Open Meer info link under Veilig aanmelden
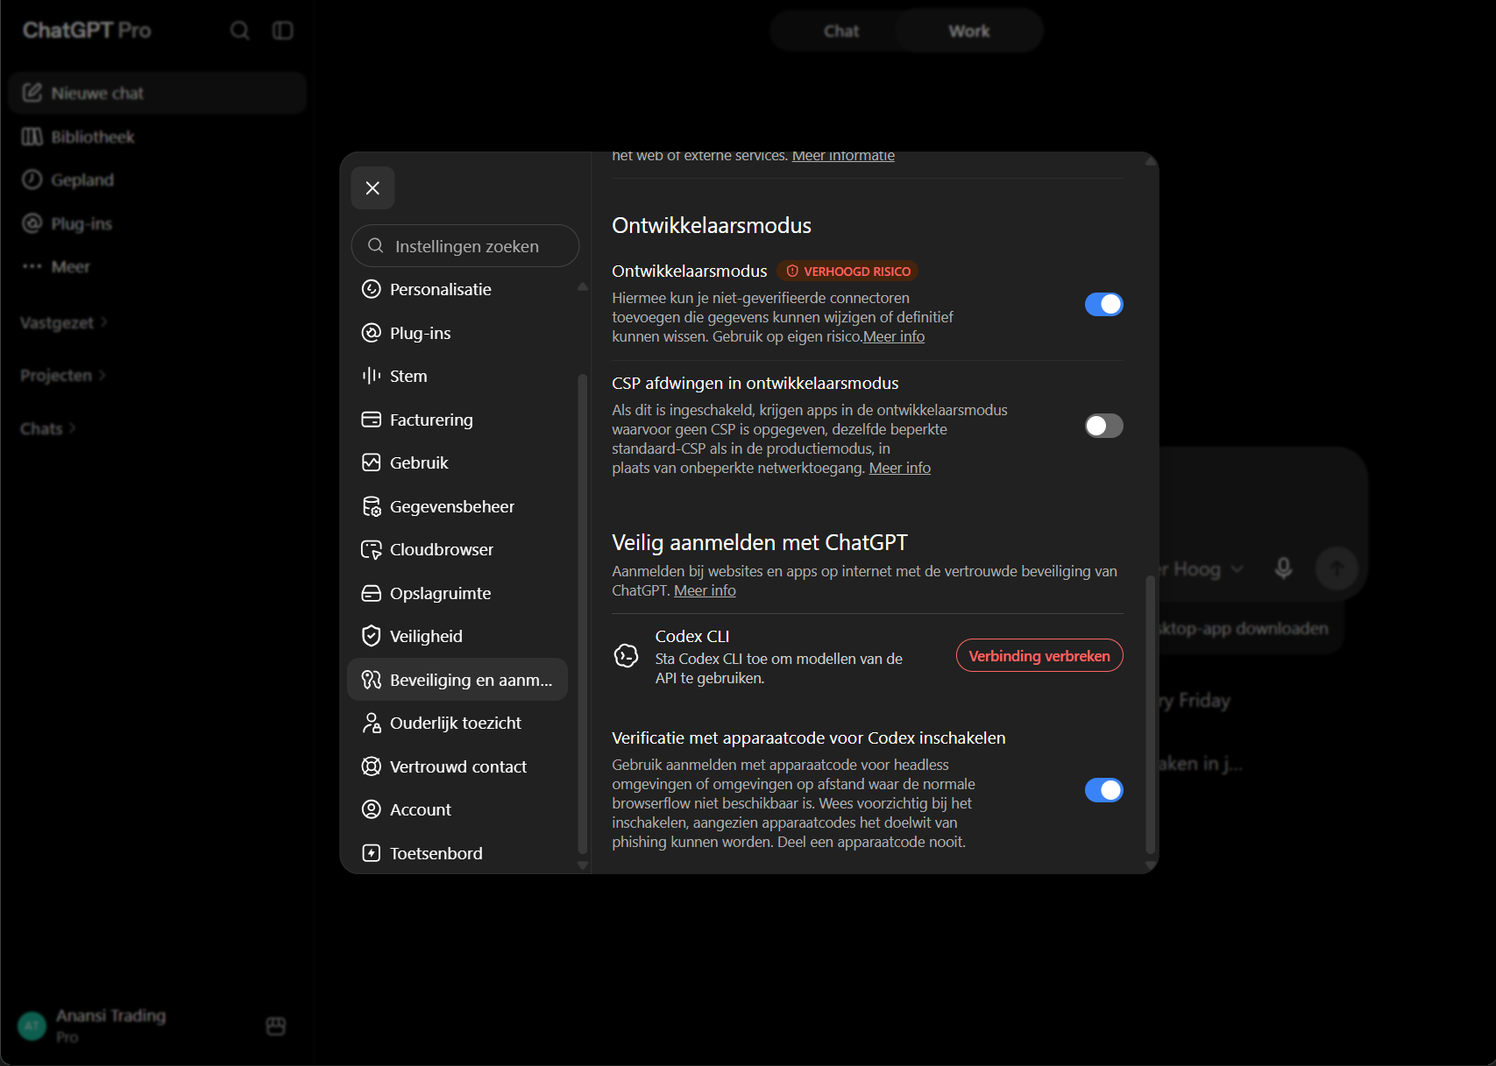 click(705, 590)
